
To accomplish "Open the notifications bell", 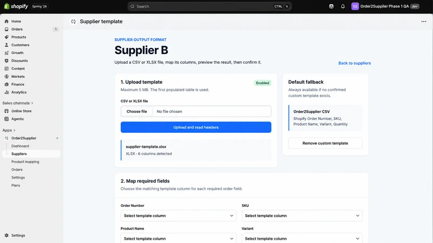I will [343, 6].
